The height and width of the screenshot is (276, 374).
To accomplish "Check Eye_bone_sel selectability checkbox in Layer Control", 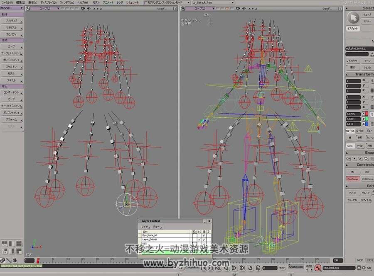I will pyautogui.click(x=204, y=235).
